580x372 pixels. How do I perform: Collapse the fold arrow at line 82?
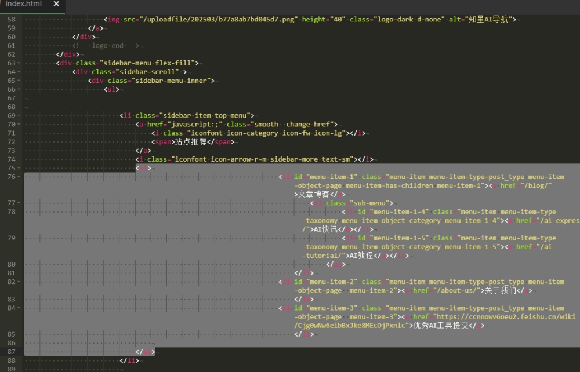point(19,282)
